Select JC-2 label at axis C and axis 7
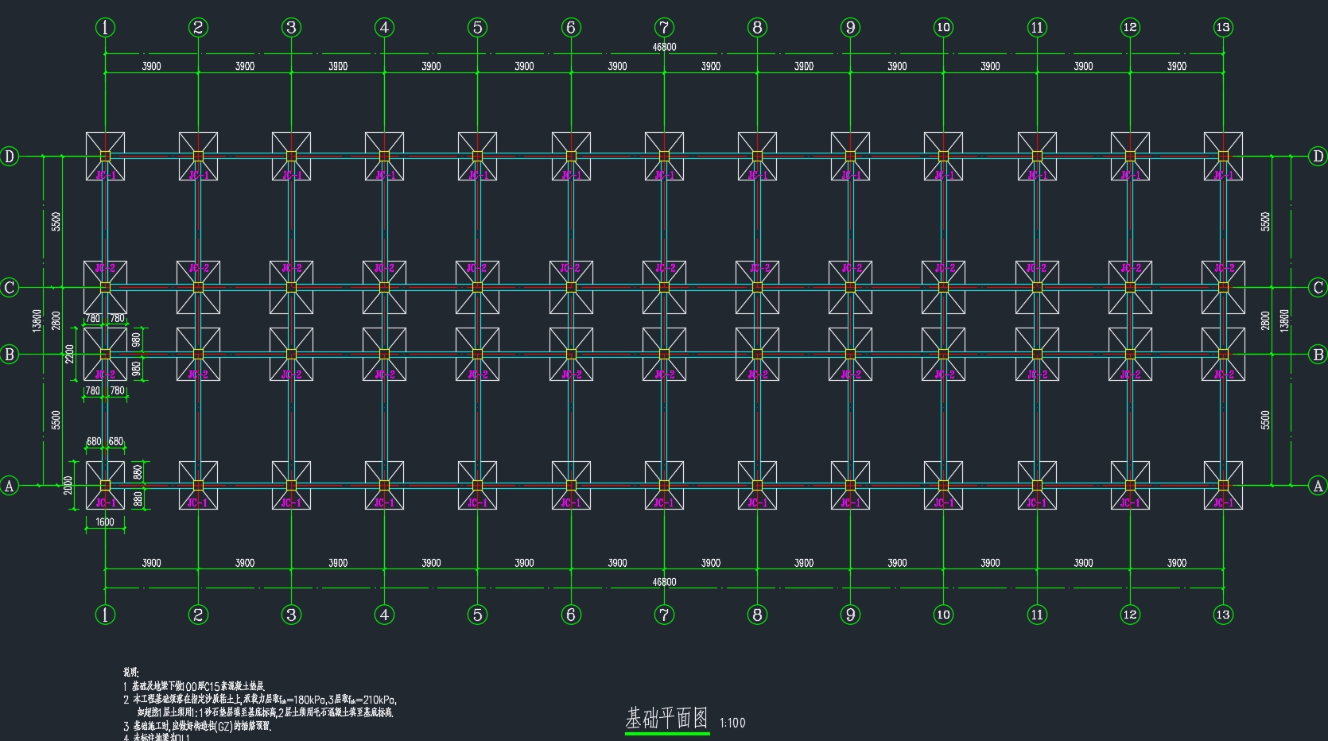Viewport: 1328px width, 741px height. [664, 269]
